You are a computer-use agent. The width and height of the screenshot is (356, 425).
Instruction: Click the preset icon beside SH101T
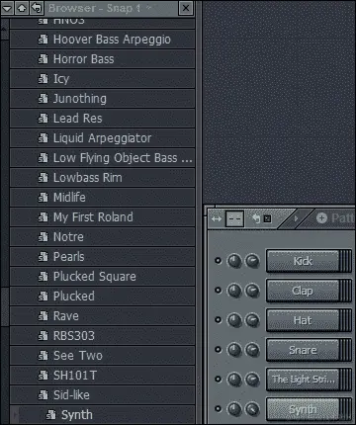43,376
